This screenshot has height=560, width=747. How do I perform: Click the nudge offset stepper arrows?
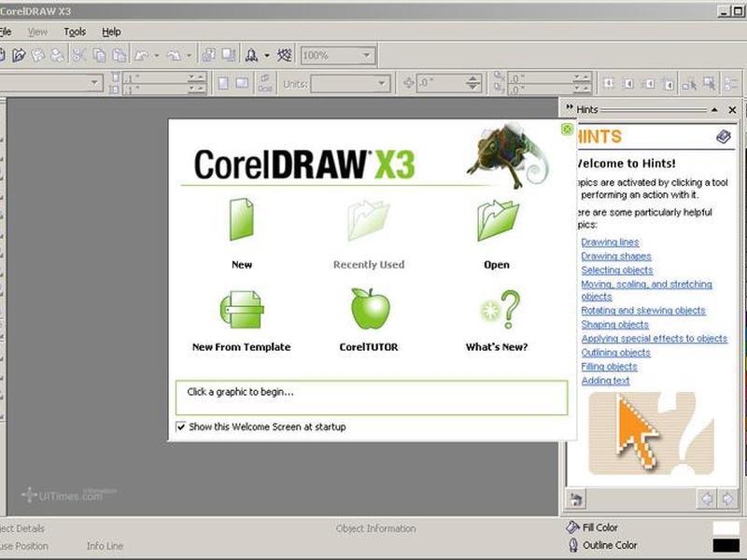(x=472, y=83)
